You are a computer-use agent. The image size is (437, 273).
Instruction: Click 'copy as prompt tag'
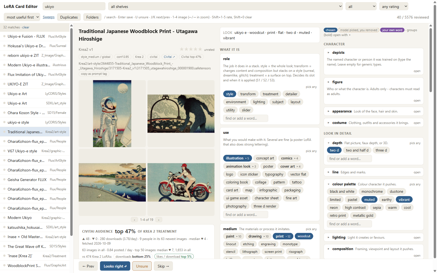pos(94,74)
